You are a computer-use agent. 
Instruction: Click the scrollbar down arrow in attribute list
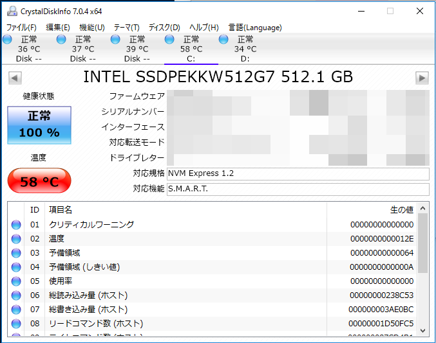point(422,331)
